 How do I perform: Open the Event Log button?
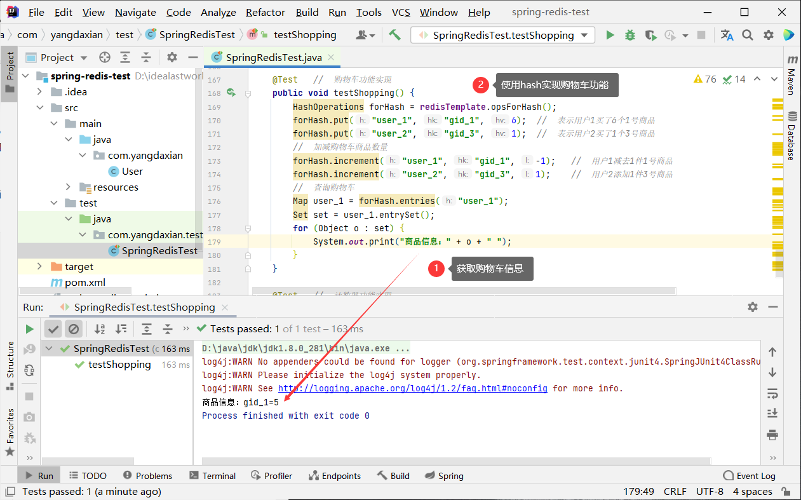(750, 475)
